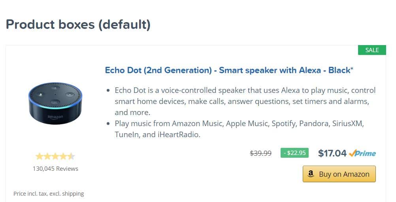
Task: Click the Product boxes (default) heading
Action: coord(78,25)
